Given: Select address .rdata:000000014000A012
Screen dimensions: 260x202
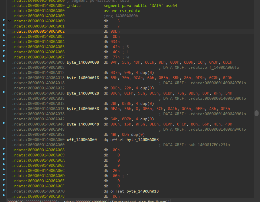Looking at the screenshot, I should [38, 72].
